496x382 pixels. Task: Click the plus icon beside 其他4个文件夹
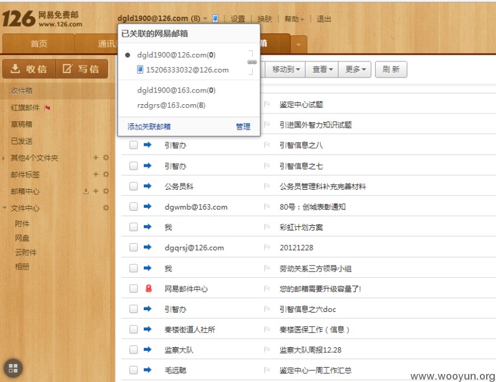pos(96,158)
